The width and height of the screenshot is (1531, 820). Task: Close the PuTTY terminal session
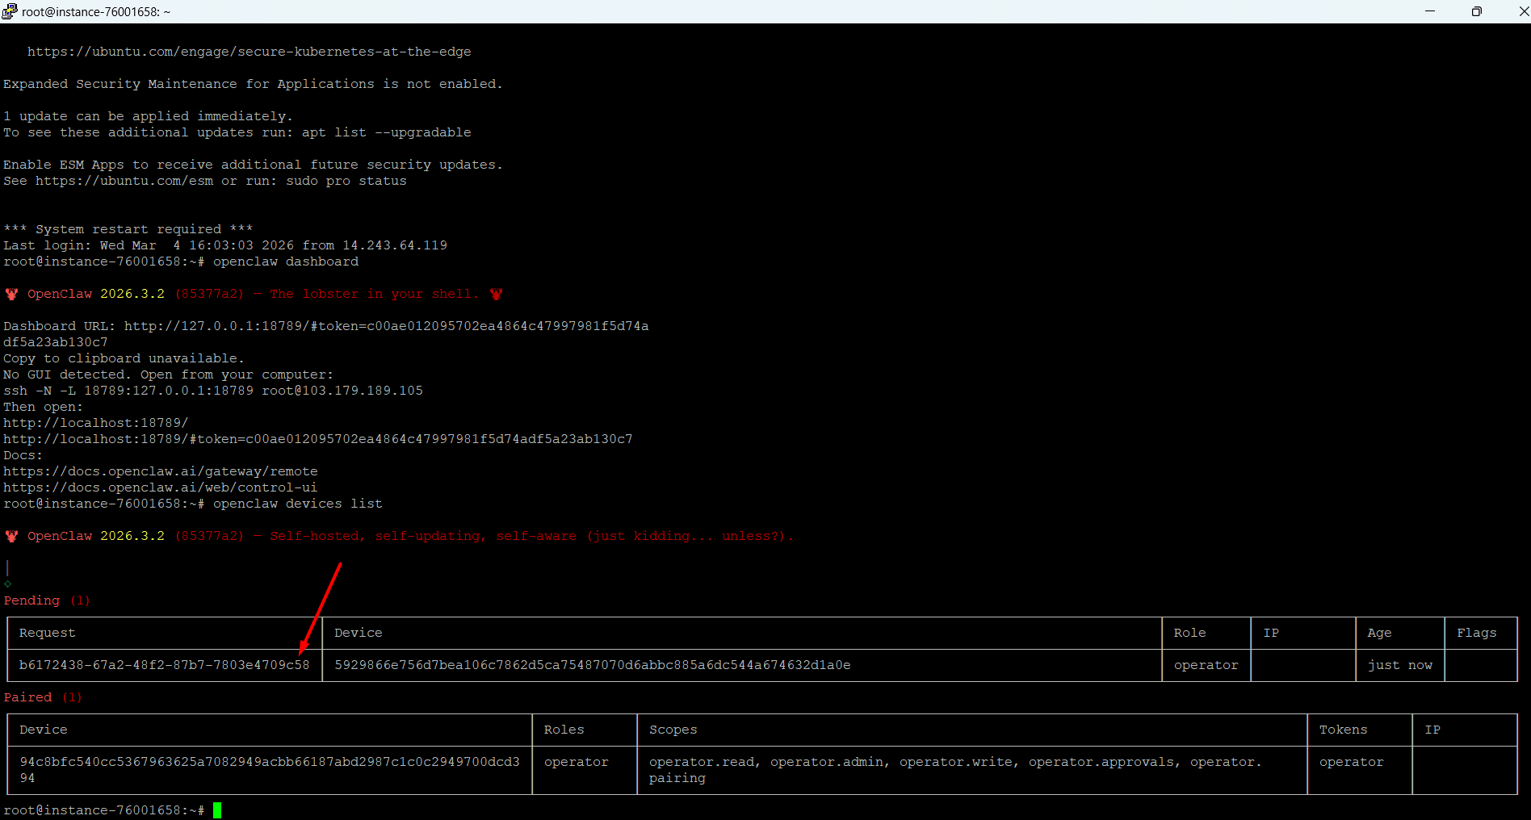click(x=1521, y=11)
